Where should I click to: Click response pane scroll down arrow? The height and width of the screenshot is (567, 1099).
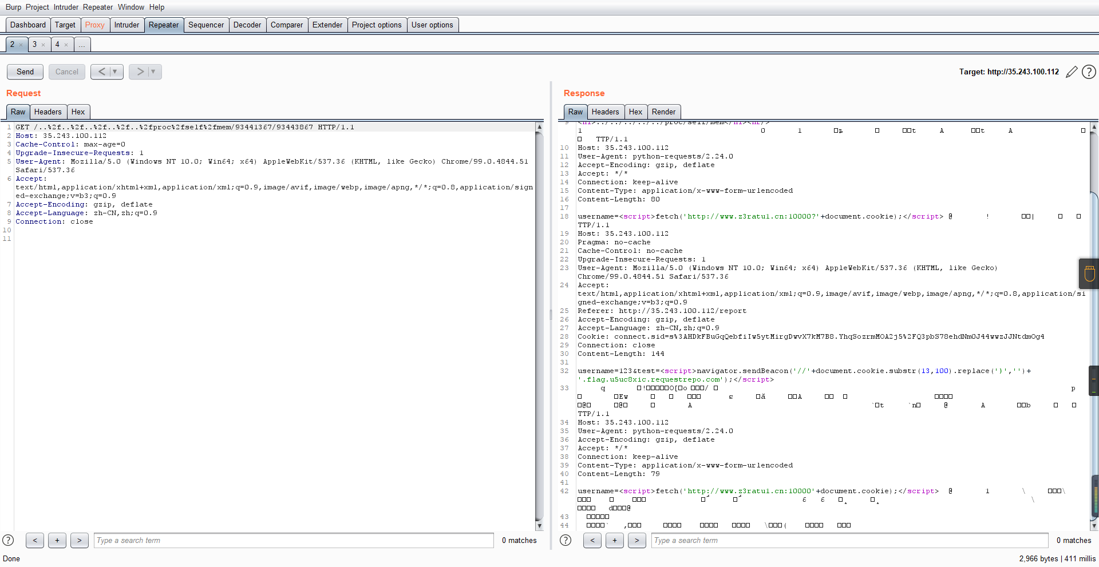(1094, 526)
